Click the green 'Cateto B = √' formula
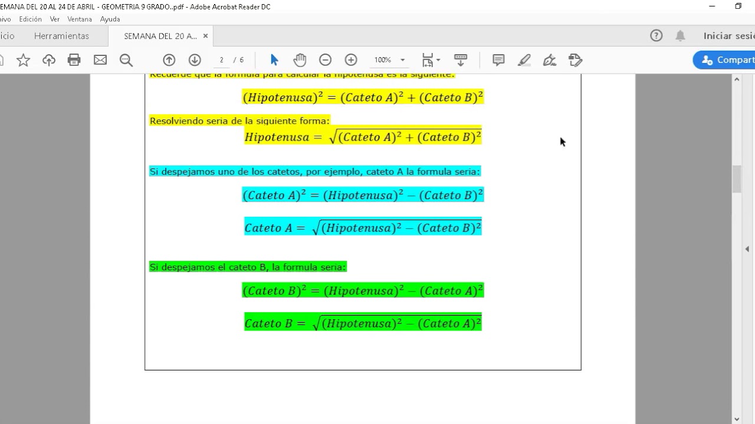This screenshot has height=424, width=755. (363, 322)
